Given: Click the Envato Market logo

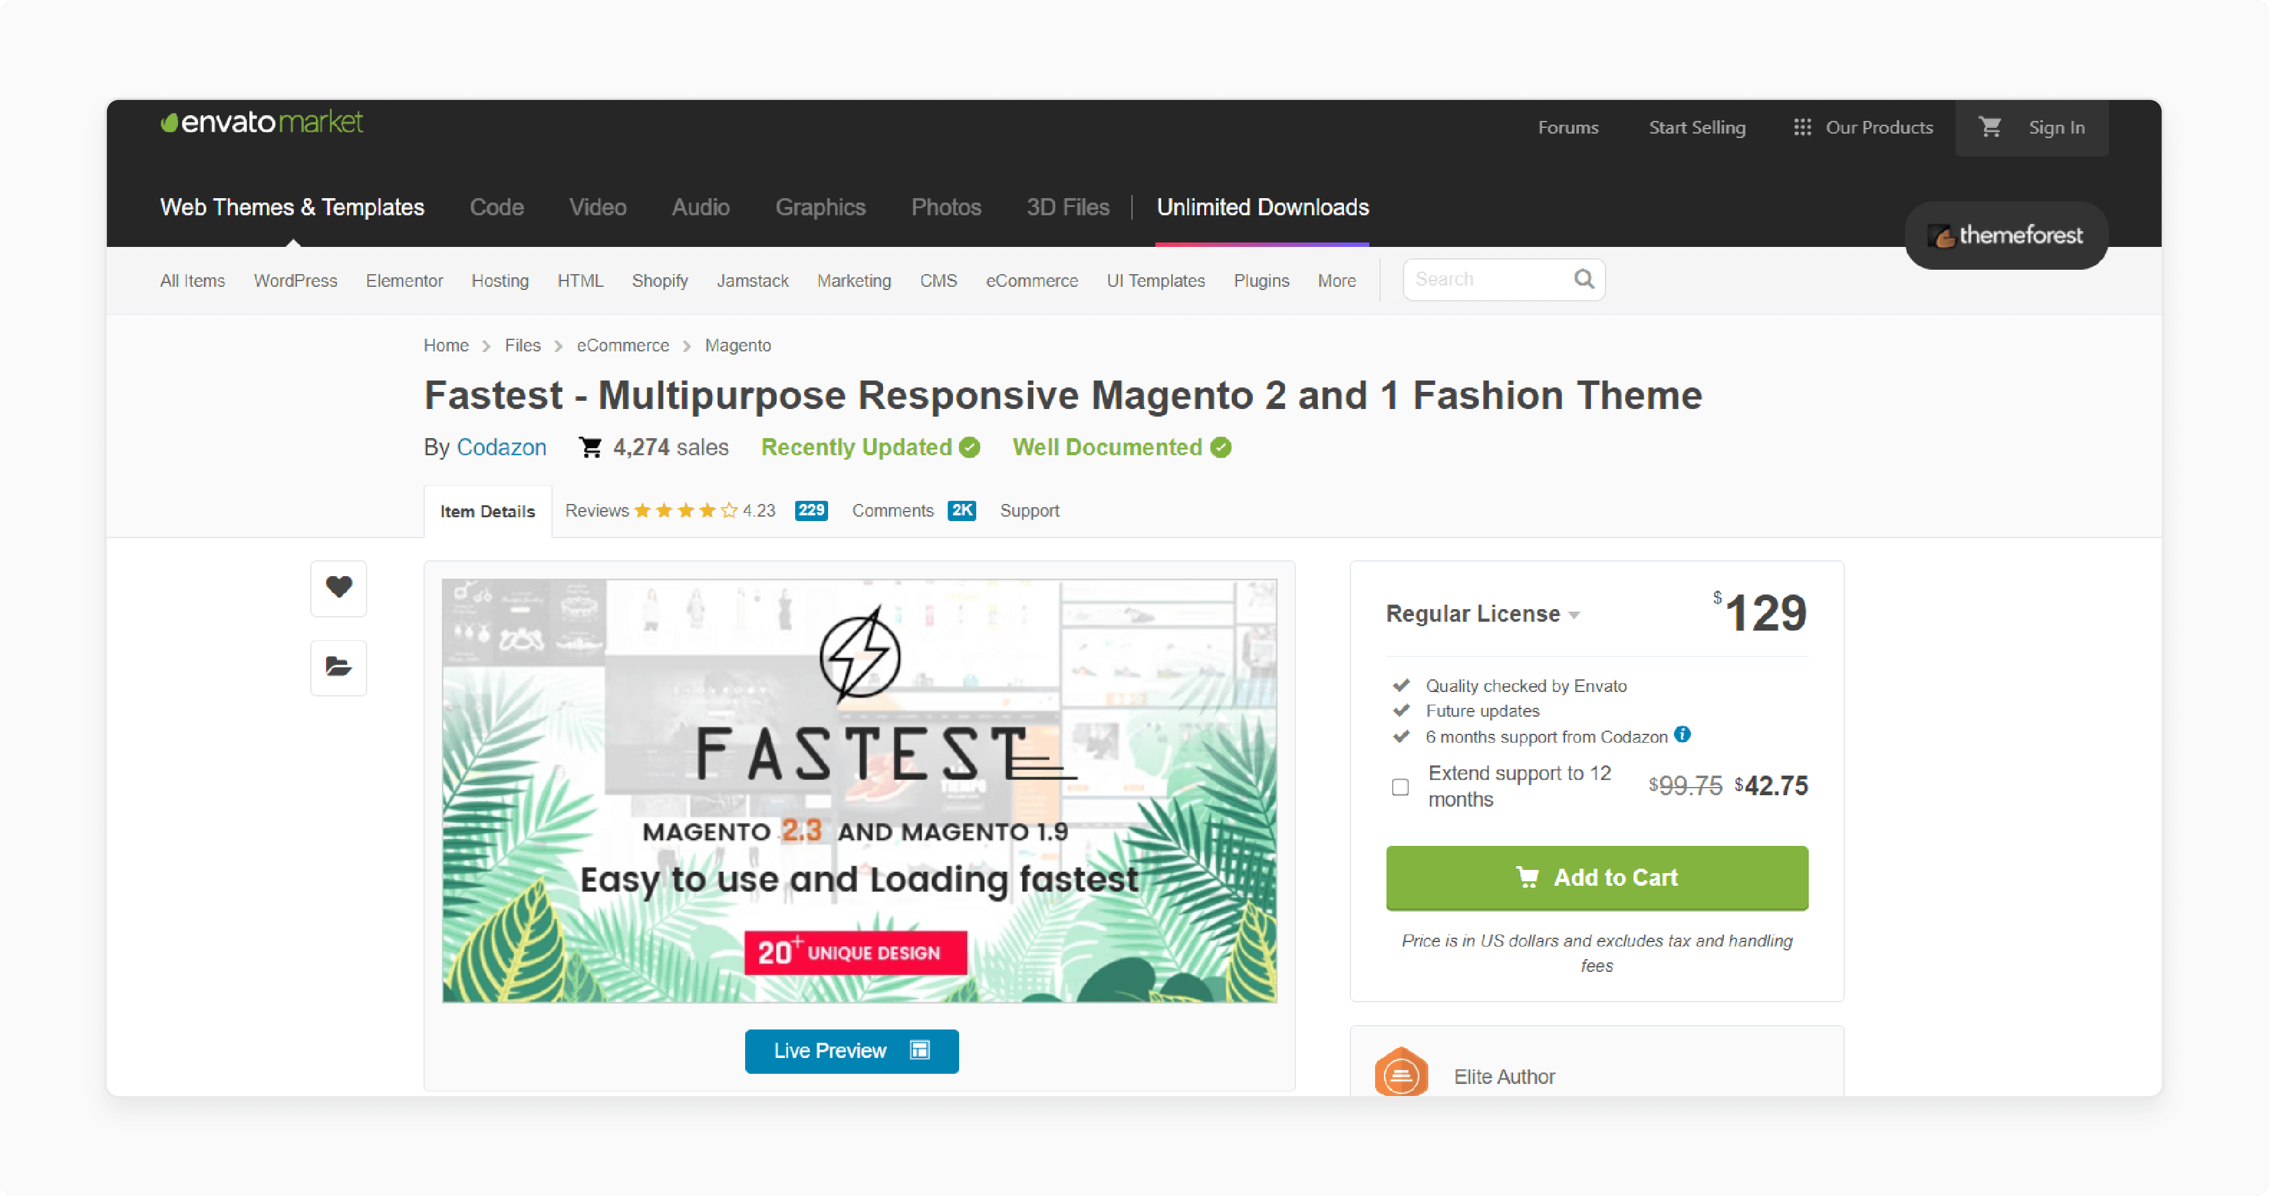Looking at the screenshot, I should (x=261, y=122).
